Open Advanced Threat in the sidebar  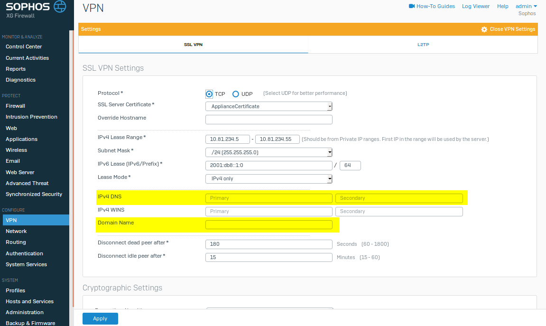coord(27,183)
